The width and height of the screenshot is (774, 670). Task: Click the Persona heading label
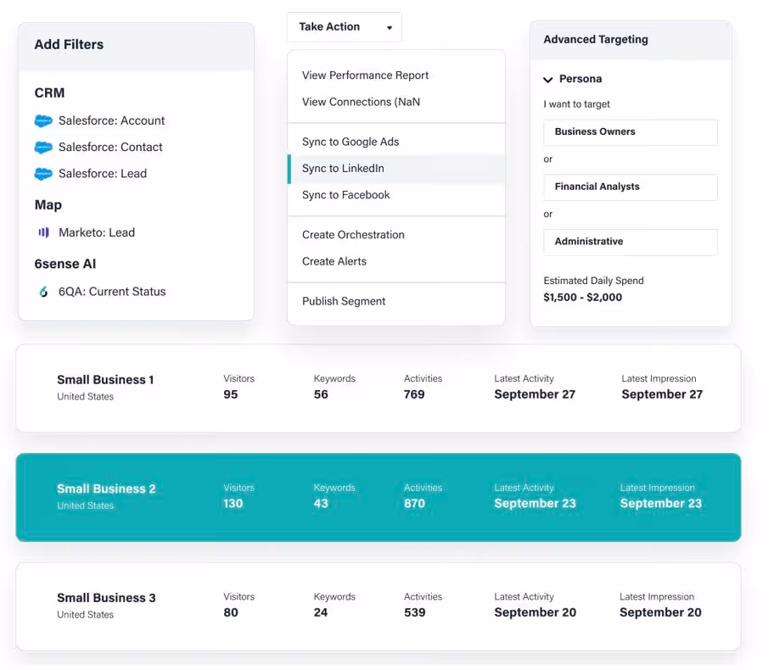[580, 79]
